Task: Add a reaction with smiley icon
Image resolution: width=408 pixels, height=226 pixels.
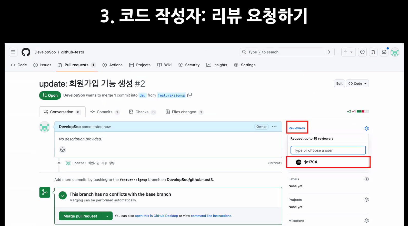Action: (x=62, y=150)
